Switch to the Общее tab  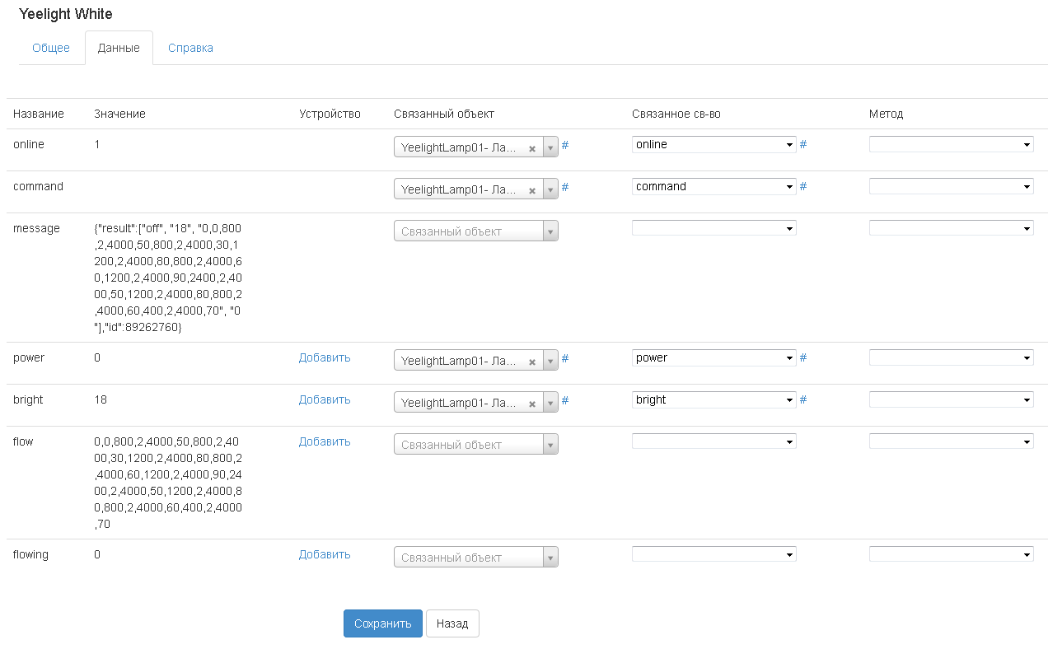[x=51, y=48]
